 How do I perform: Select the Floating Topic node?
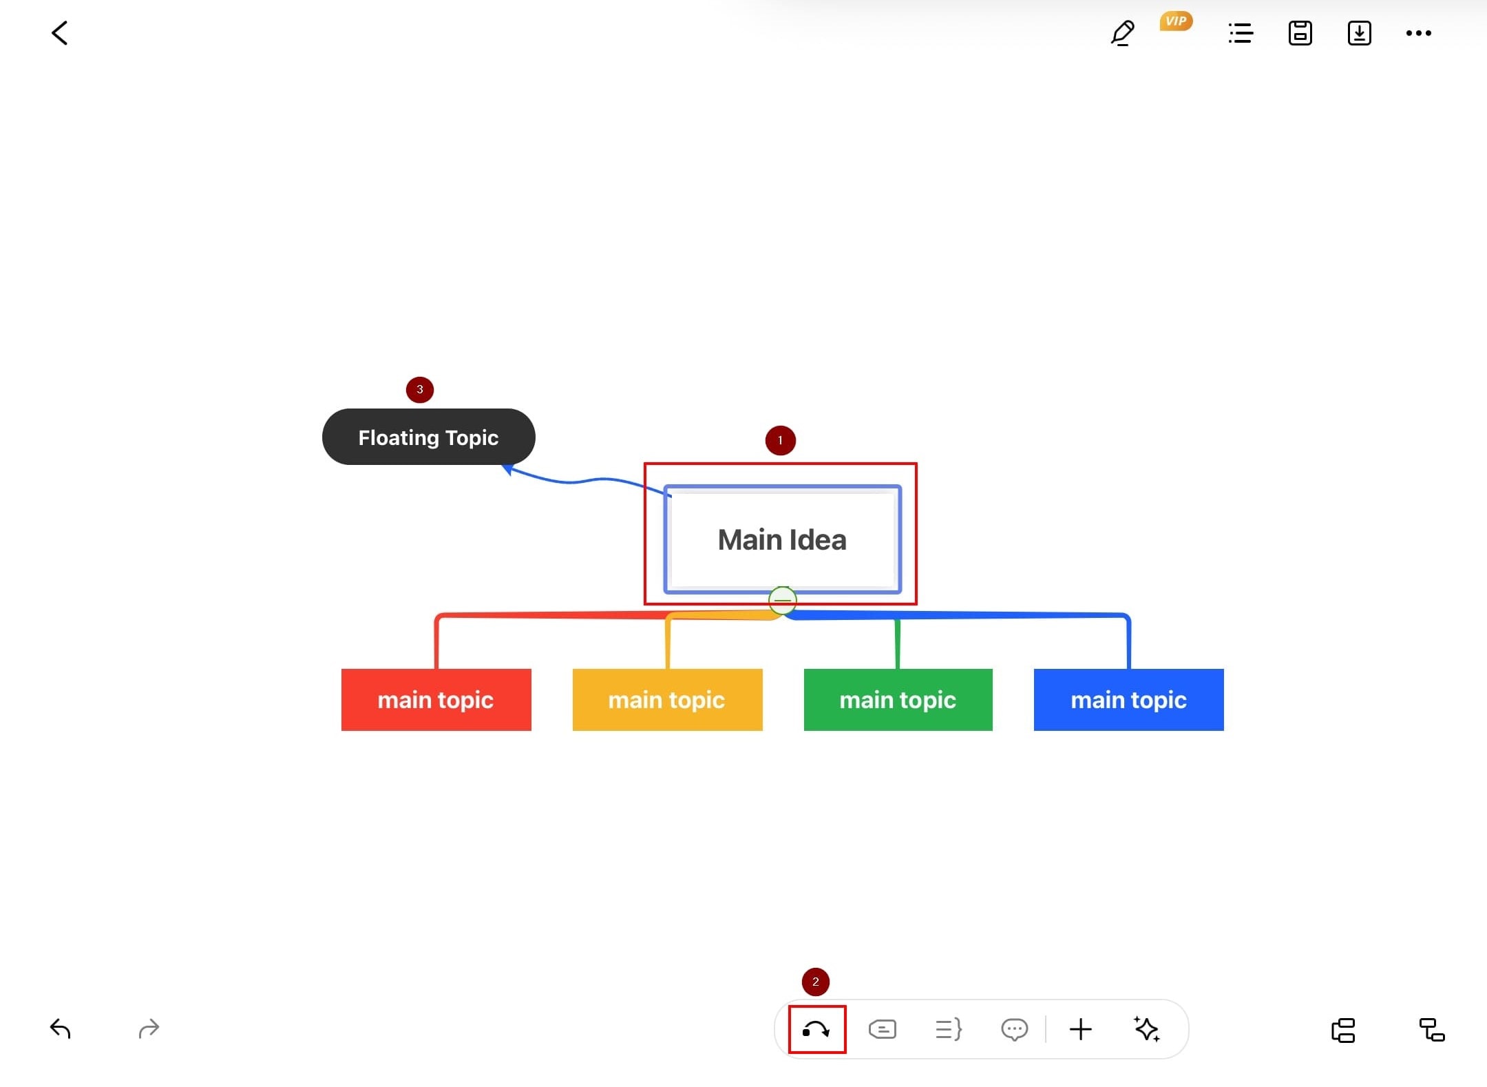(428, 437)
